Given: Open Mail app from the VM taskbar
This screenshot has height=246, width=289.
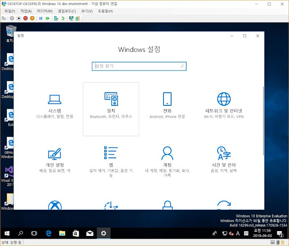Looking at the screenshot, I should (90, 233).
